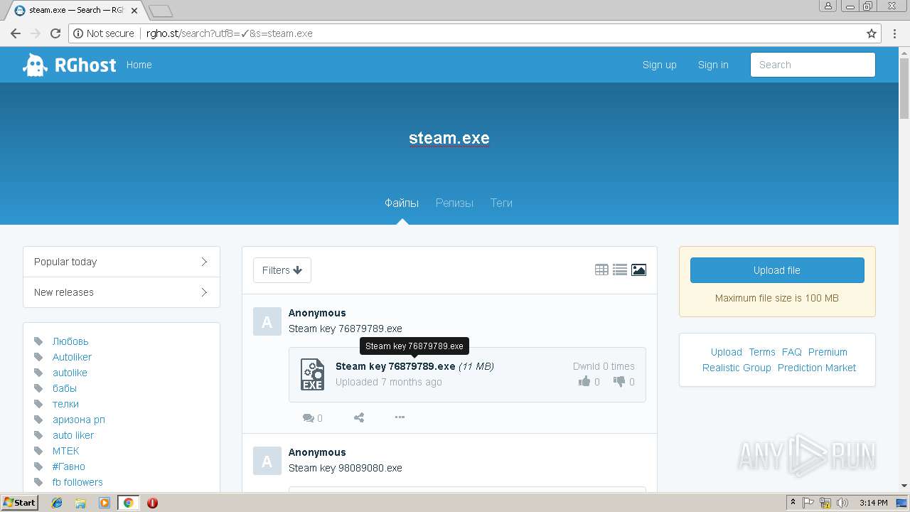Open Steam key 76879789.exe file link
This screenshot has height=512, width=910.
coord(395,366)
